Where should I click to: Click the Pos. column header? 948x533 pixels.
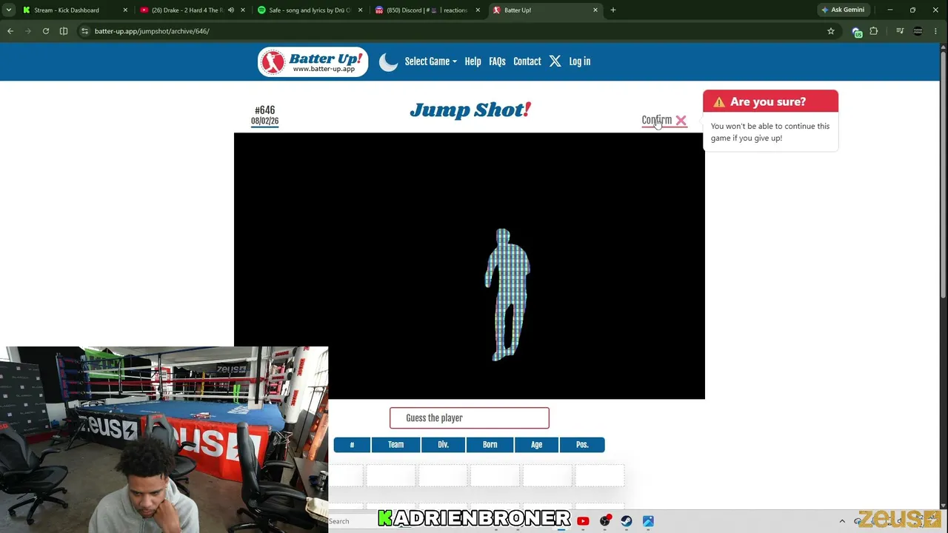click(x=582, y=445)
